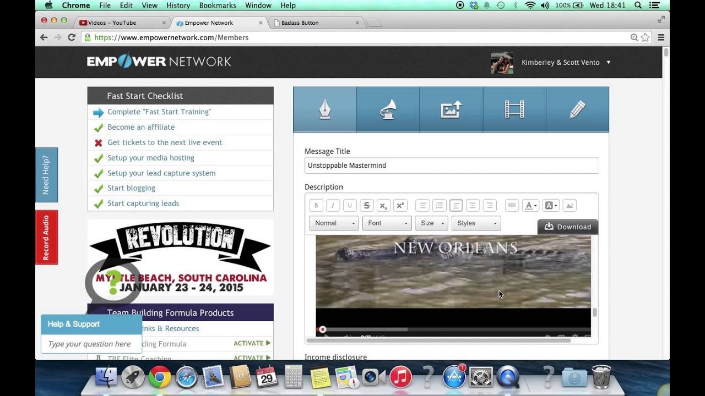This screenshot has height=396, width=705.
Task: Reload the page with refresh icon
Action: [72, 37]
